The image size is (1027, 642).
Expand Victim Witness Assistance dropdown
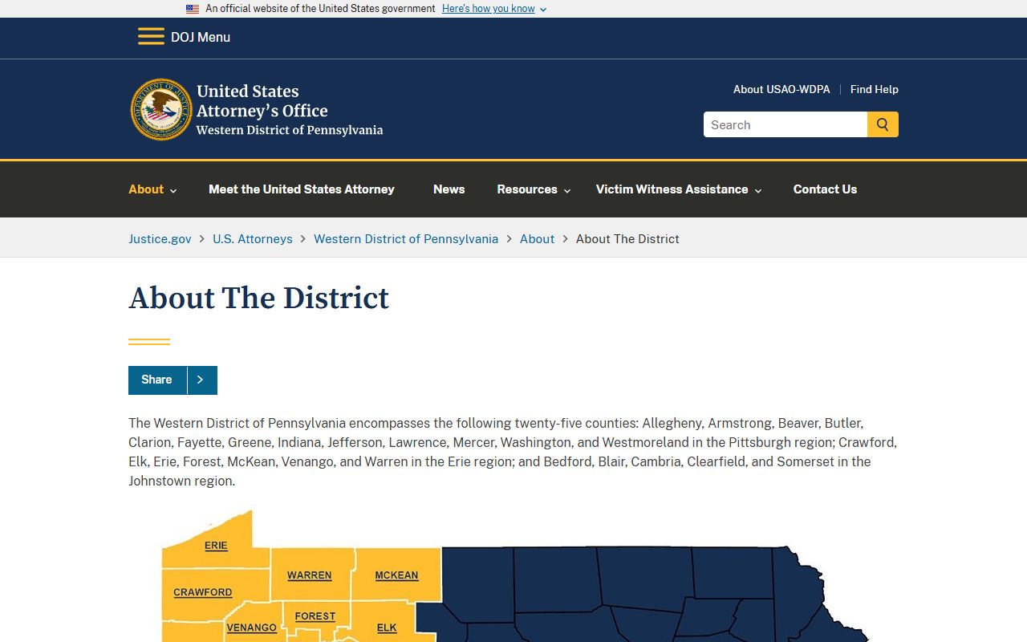pyautogui.click(x=679, y=189)
